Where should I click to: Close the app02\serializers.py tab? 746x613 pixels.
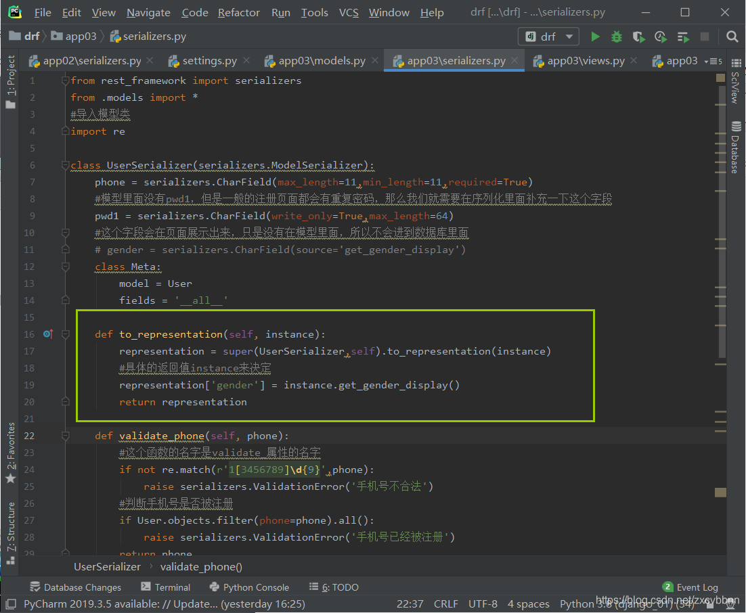[150, 60]
